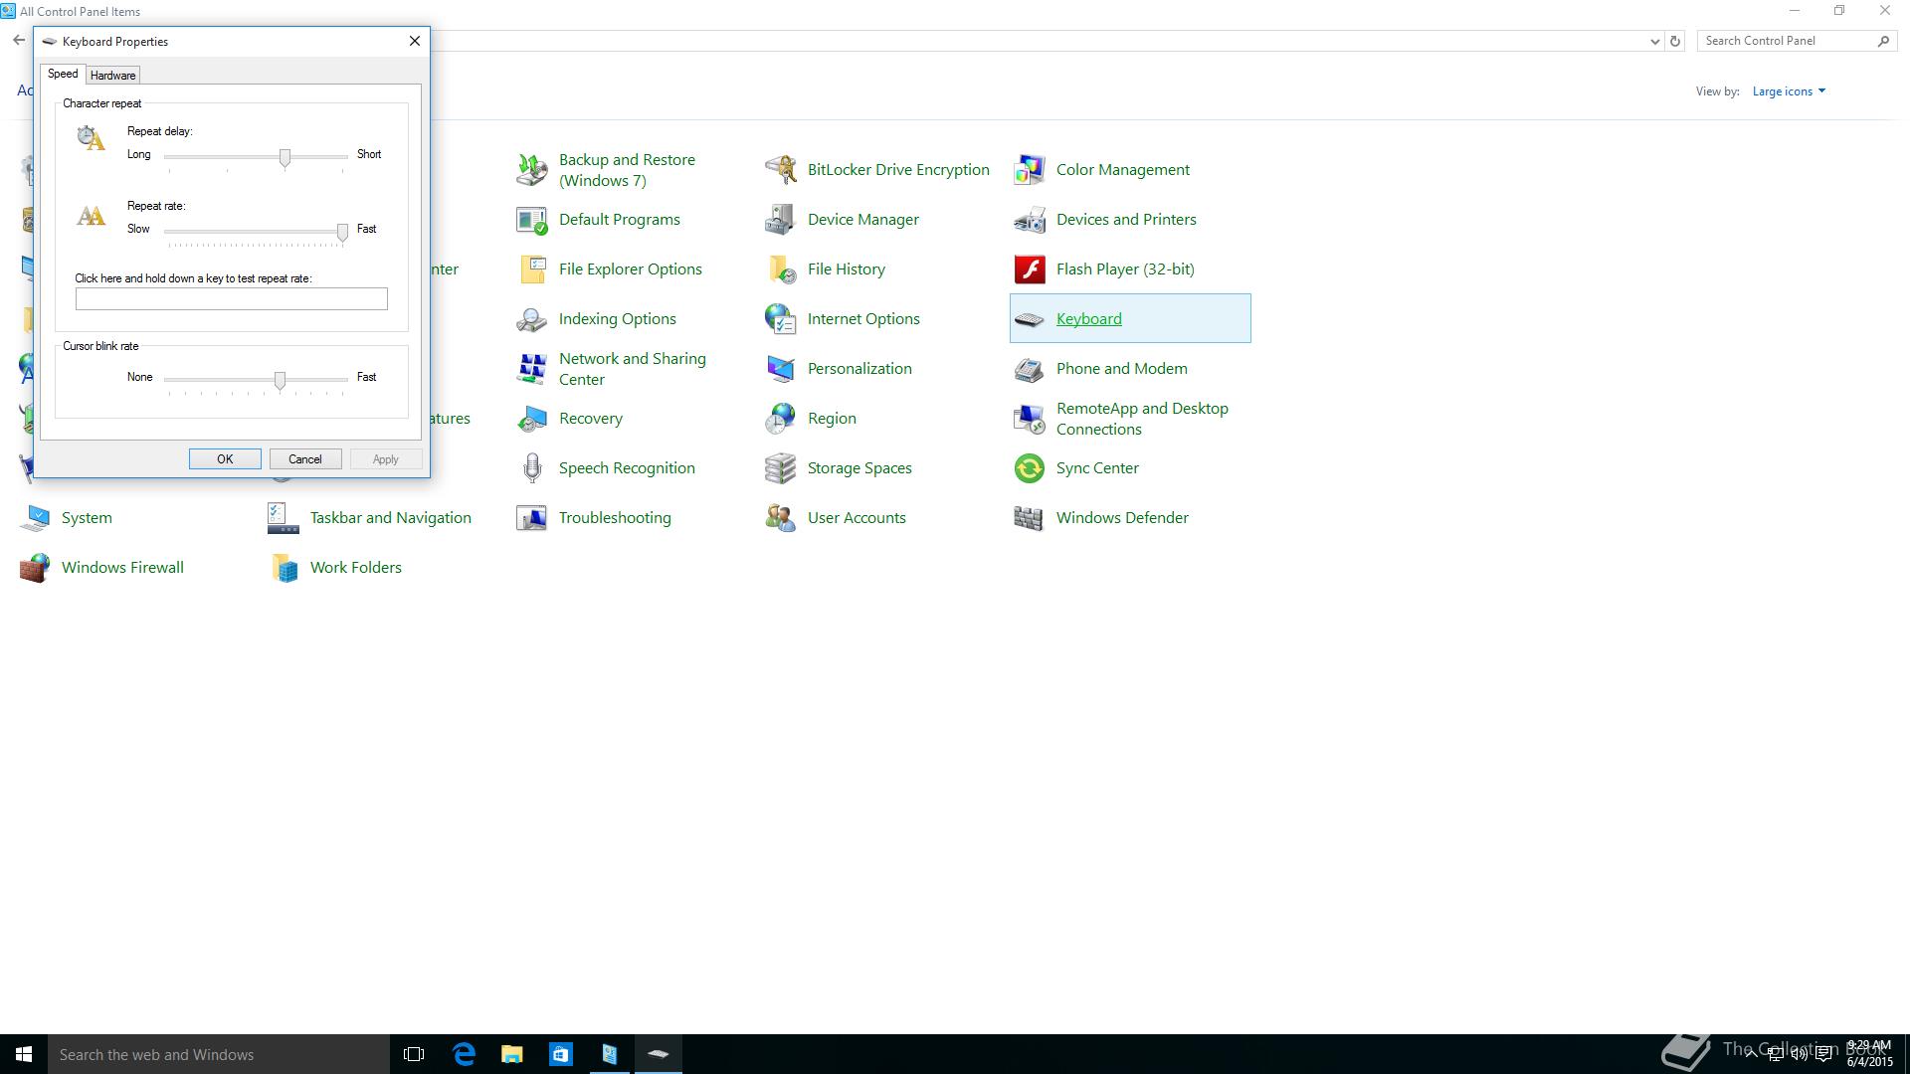Viewport: 1910px width, 1074px height.
Task: Open RemoteApp and Desktop Connections icon
Action: click(x=1029, y=419)
